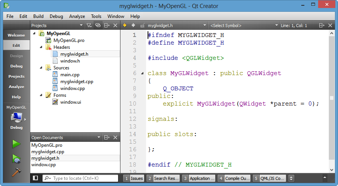Open the QML/JS Console pane
Screen dimensions: 338x186
pos(270,178)
